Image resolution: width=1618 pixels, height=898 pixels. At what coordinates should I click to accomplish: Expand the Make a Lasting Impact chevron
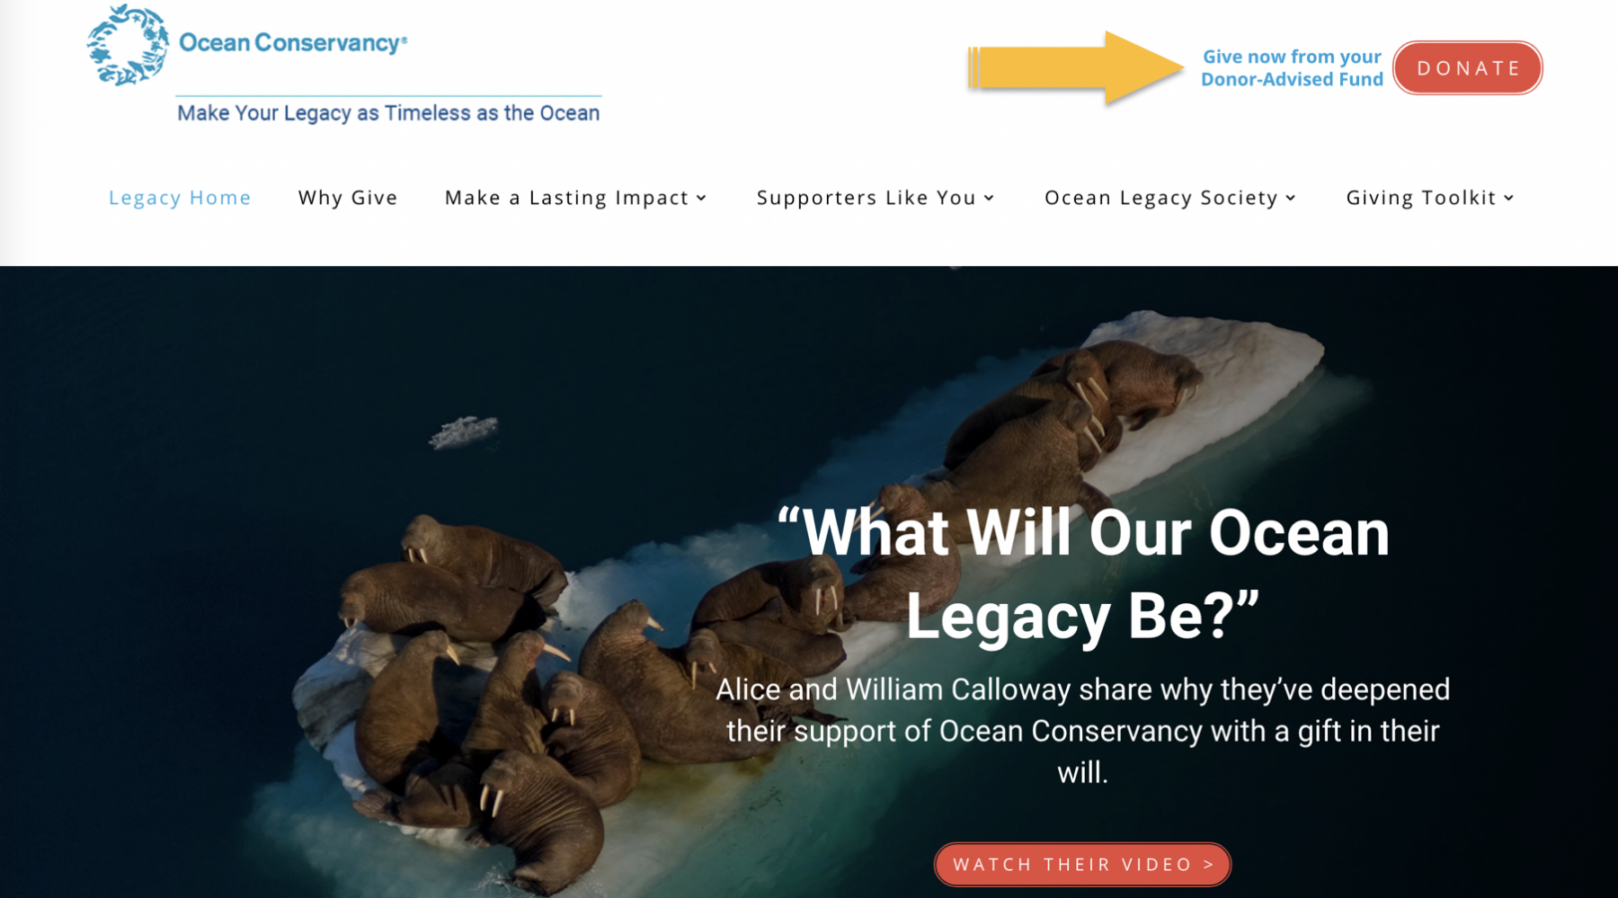pos(702,199)
